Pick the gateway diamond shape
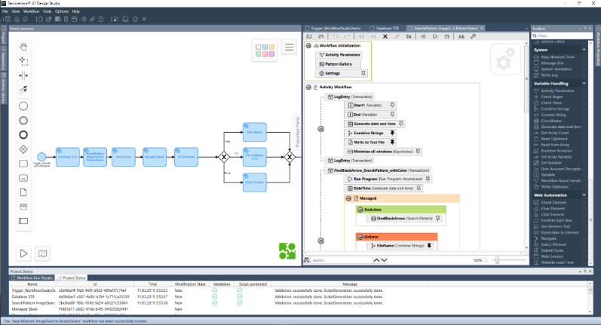Viewport: 601px width, 325px height. coord(23,148)
